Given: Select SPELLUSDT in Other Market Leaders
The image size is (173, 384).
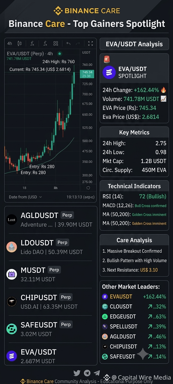Looking at the screenshot, I should pos(123,326).
